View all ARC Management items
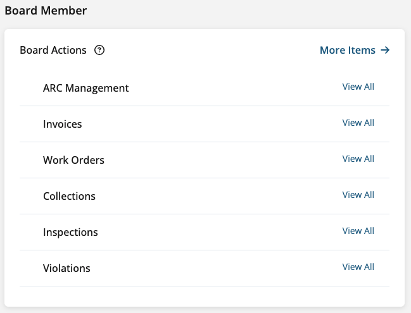Screen dimensions: 411x313 (358, 87)
